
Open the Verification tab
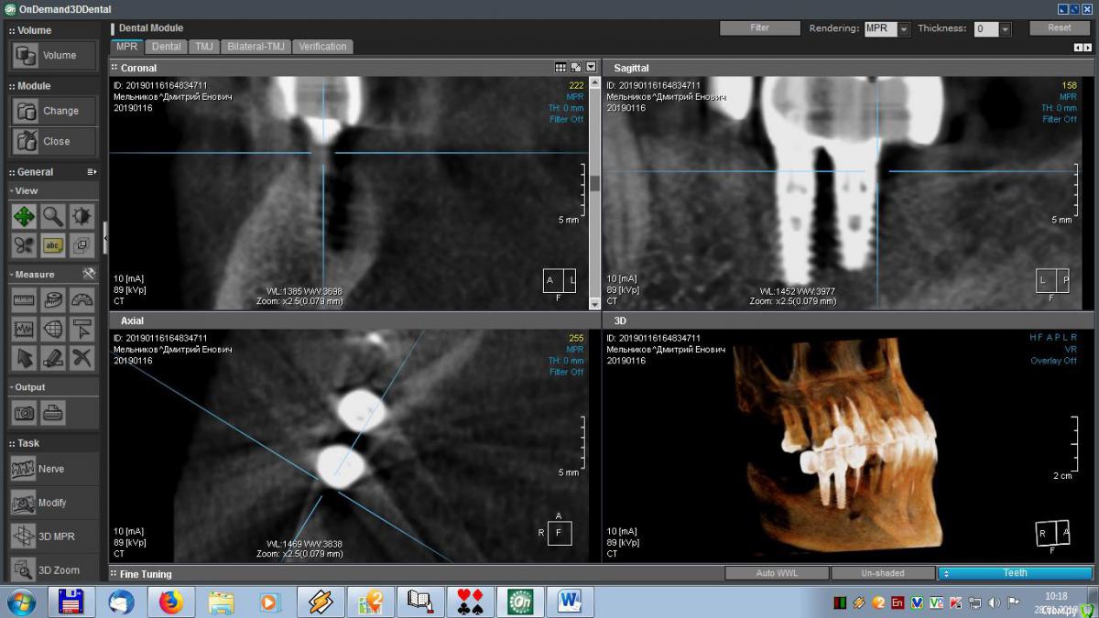(x=322, y=47)
